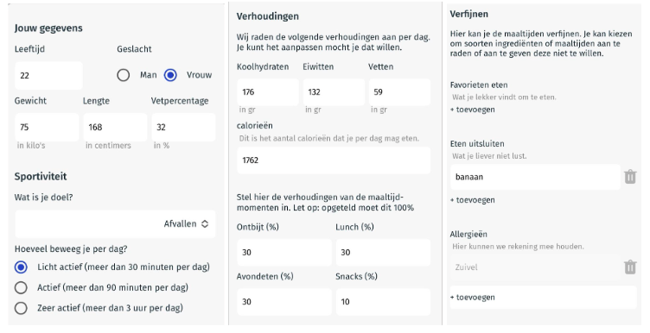Add an excluded food under Eten uitsluiten

point(473,200)
